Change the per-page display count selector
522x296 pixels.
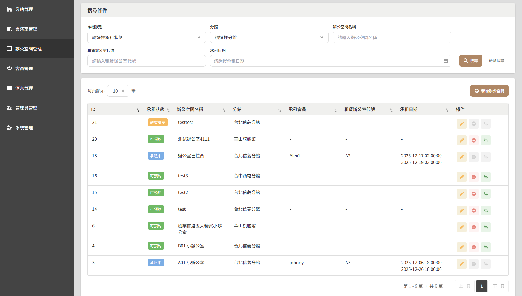pyautogui.click(x=118, y=91)
